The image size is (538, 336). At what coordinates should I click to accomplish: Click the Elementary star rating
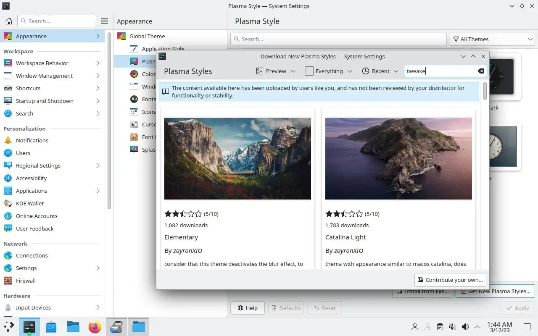click(x=183, y=214)
